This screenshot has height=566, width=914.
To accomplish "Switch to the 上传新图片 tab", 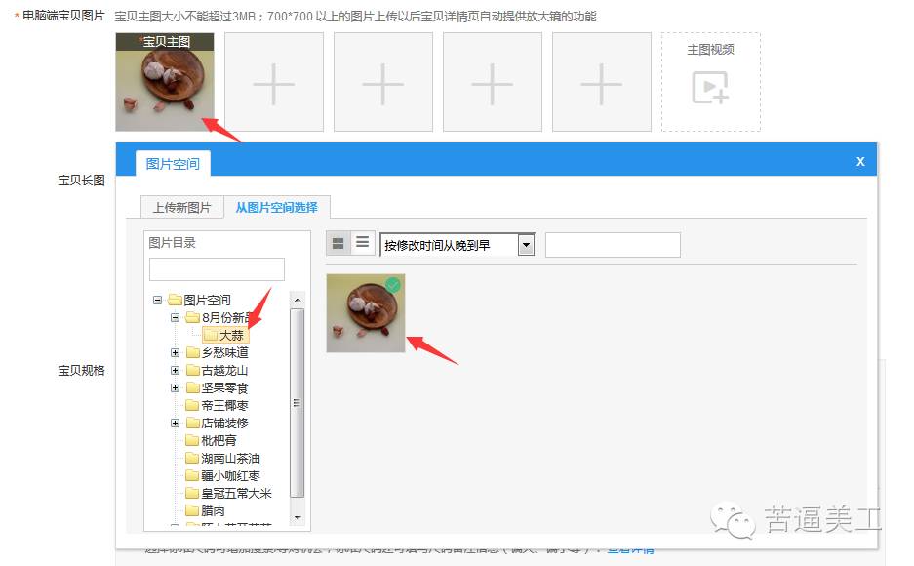I will pos(182,207).
